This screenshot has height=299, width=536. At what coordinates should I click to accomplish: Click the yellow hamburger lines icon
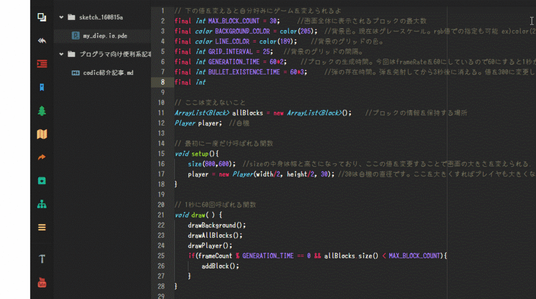pyautogui.click(x=42, y=227)
